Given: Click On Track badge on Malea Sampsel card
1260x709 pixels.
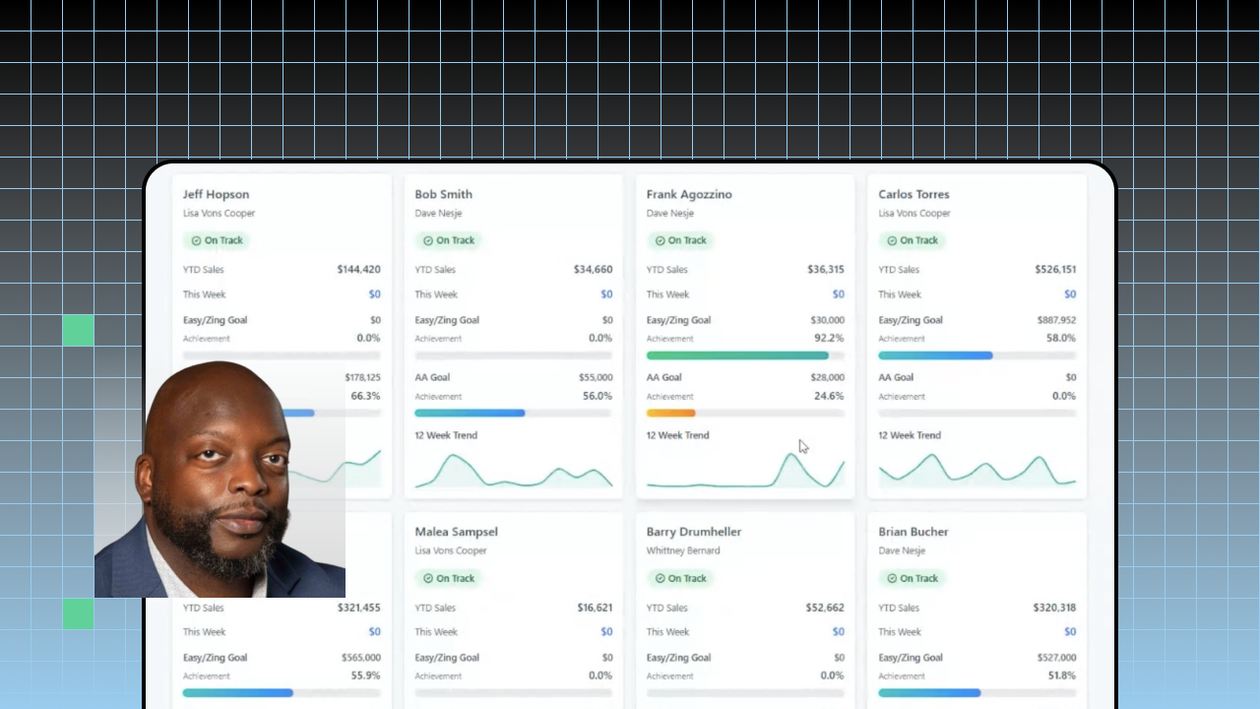Looking at the screenshot, I should pyautogui.click(x=449, y=578).
